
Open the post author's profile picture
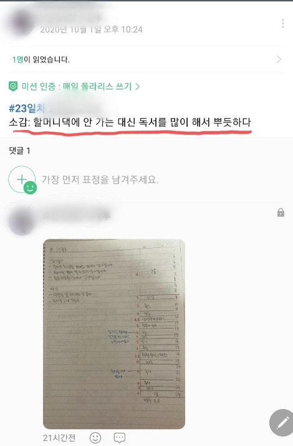tap(21, 22)
